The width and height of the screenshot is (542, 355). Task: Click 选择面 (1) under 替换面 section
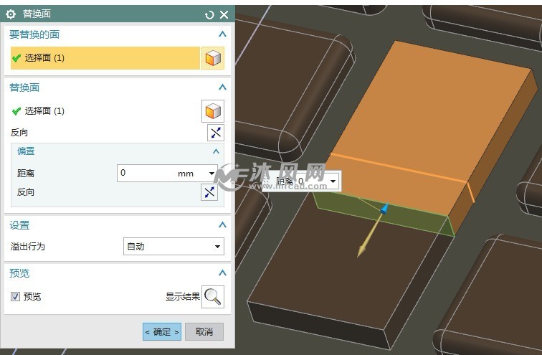click(44, 111)
